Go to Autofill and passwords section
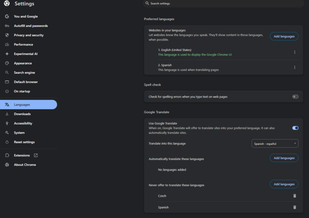Viewport: 309px width, 218px height. (x=31, y=26)
